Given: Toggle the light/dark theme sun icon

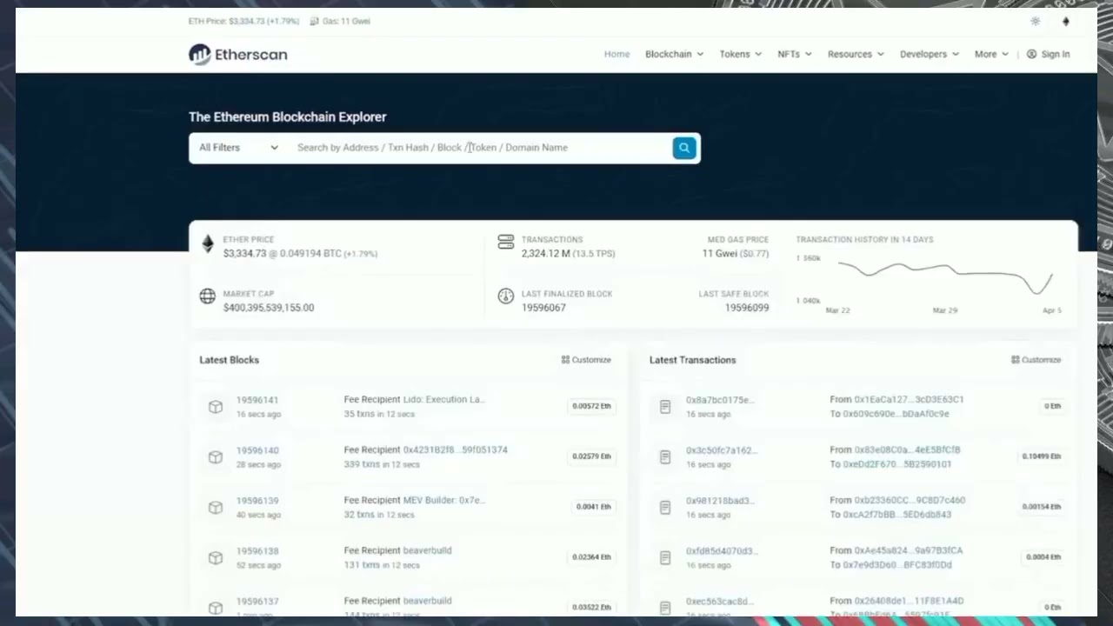Looking at the screenshot, I should (x=1035, y=21).
